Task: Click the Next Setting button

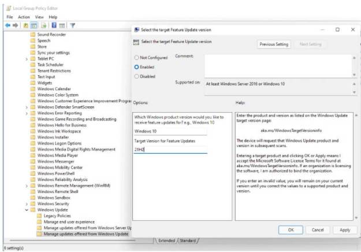Action: [310, 45]
